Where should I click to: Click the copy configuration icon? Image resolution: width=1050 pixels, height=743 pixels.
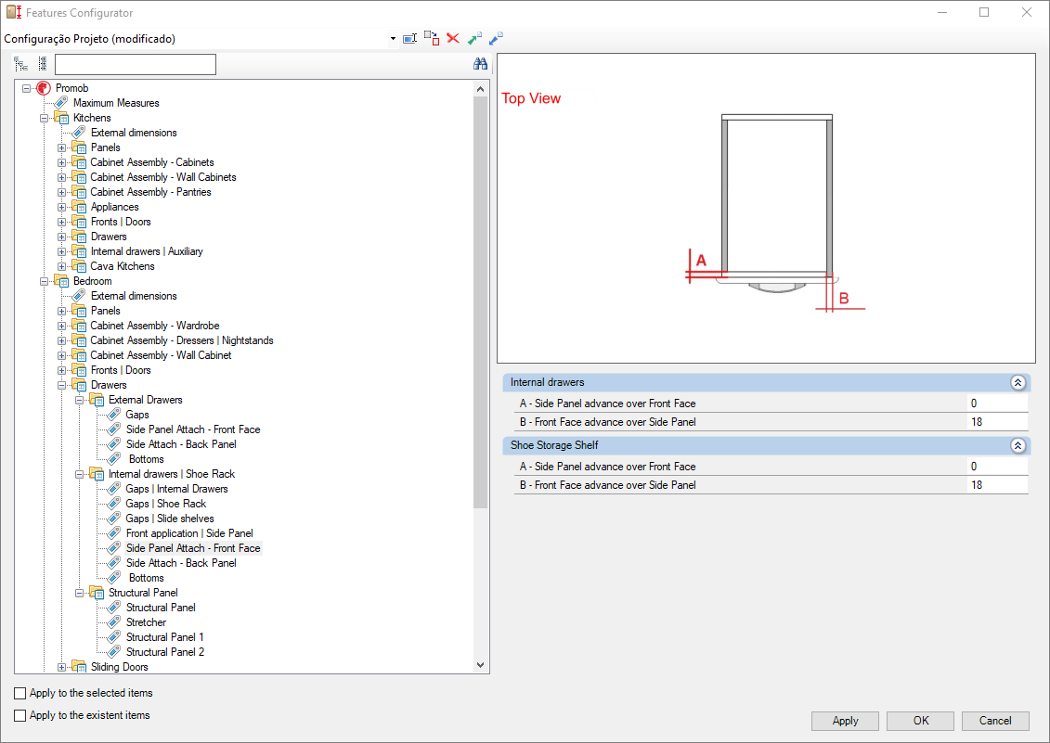(x=432, y=39)
